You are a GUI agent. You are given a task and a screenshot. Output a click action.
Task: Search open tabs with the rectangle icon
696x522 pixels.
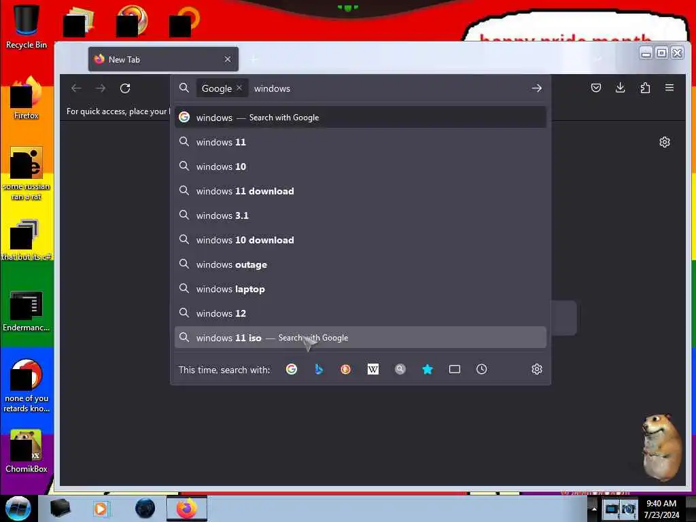[x=455, y=369]
